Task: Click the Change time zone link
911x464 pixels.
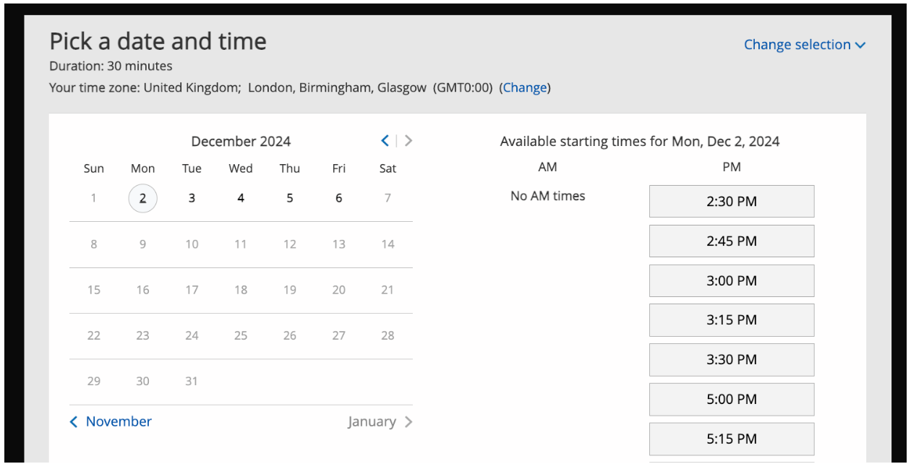Action: point(525,87)
